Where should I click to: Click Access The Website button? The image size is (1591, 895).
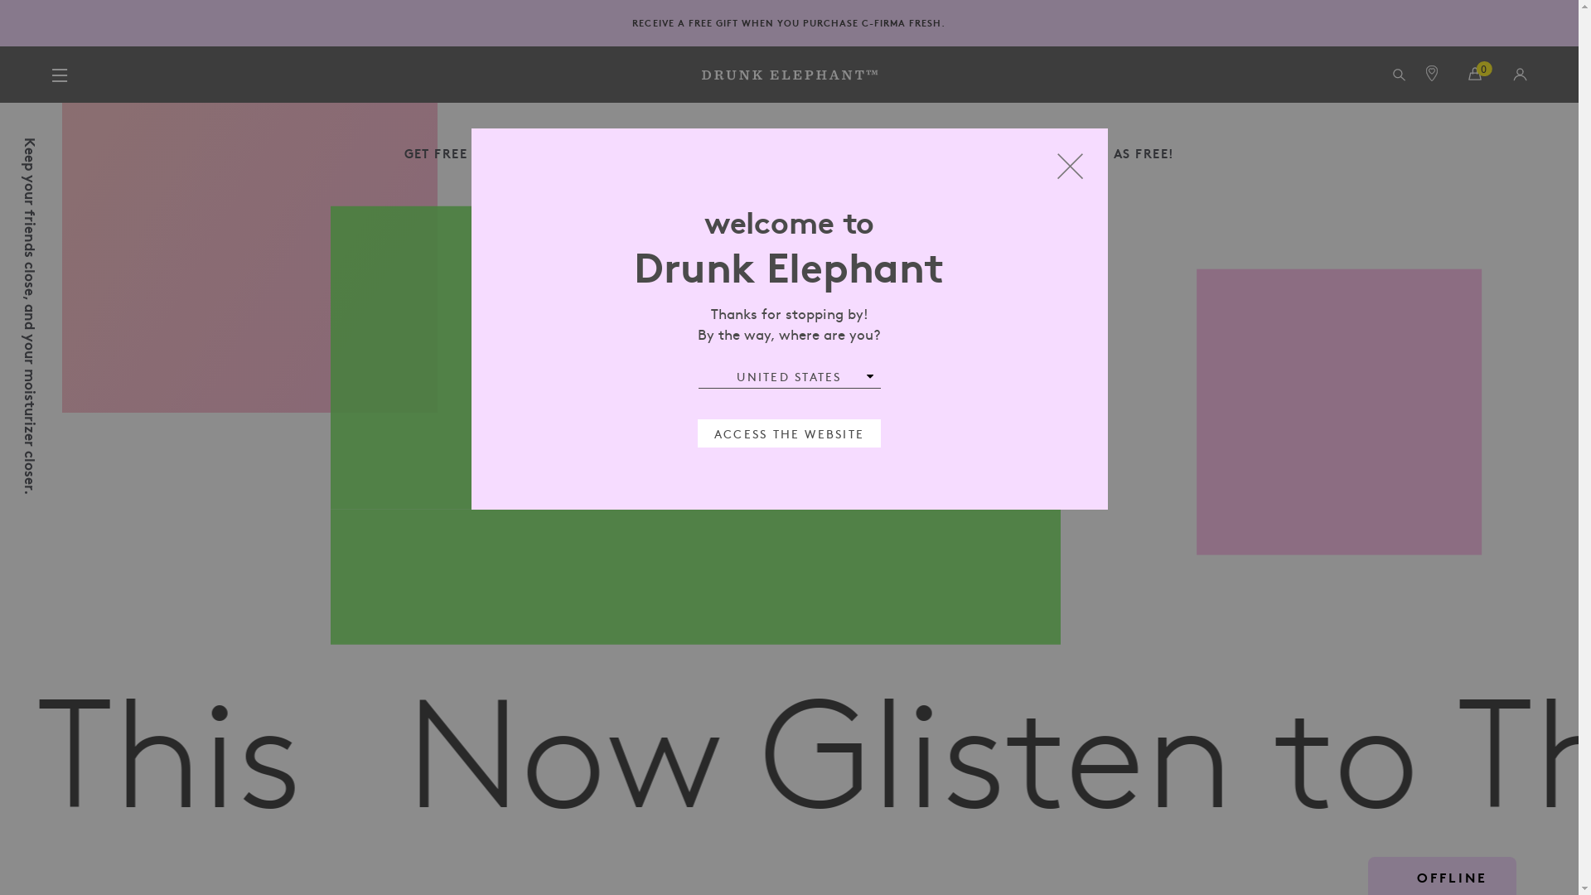[789, 433]
